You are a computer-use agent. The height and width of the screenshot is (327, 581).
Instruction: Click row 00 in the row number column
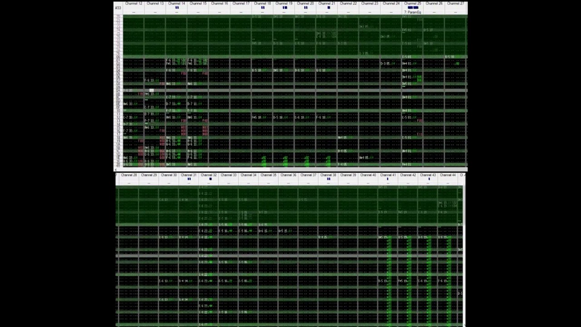[x=118, y=57]
